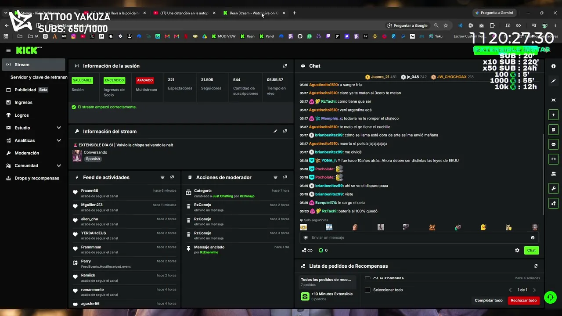This screenshot has width=562, height=316.
Task: Open the Publicidad Beta sidebar item
Action: tap(34, 90)
